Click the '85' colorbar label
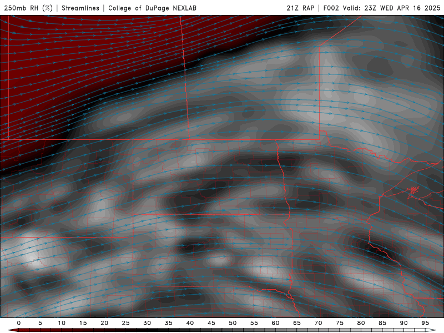The height and width of the screenshot is (333, 444). click(382, 323)
